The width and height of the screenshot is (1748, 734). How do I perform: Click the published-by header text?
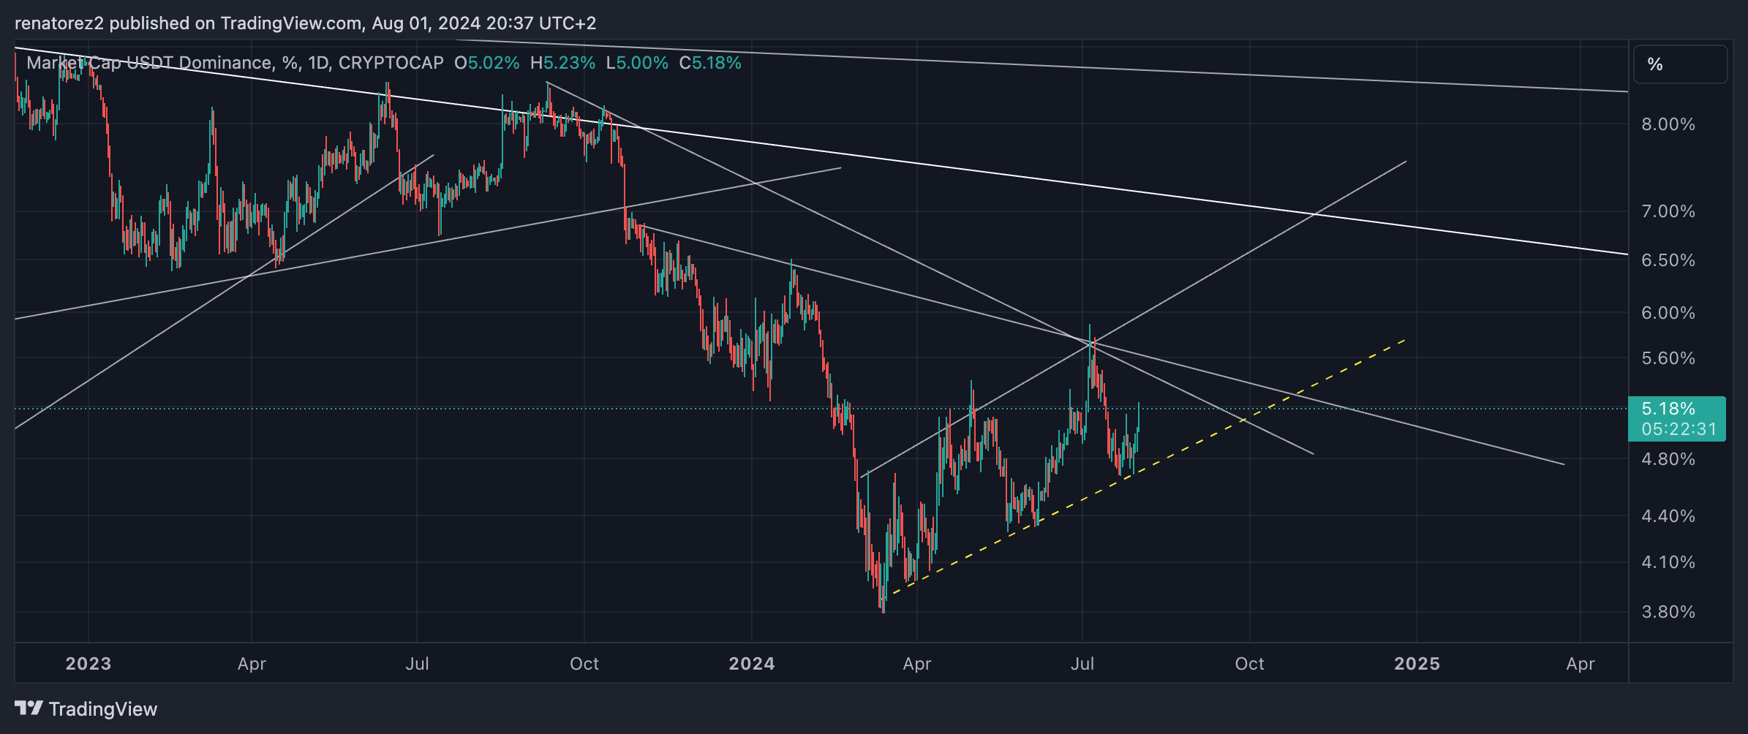click(305, 23)
